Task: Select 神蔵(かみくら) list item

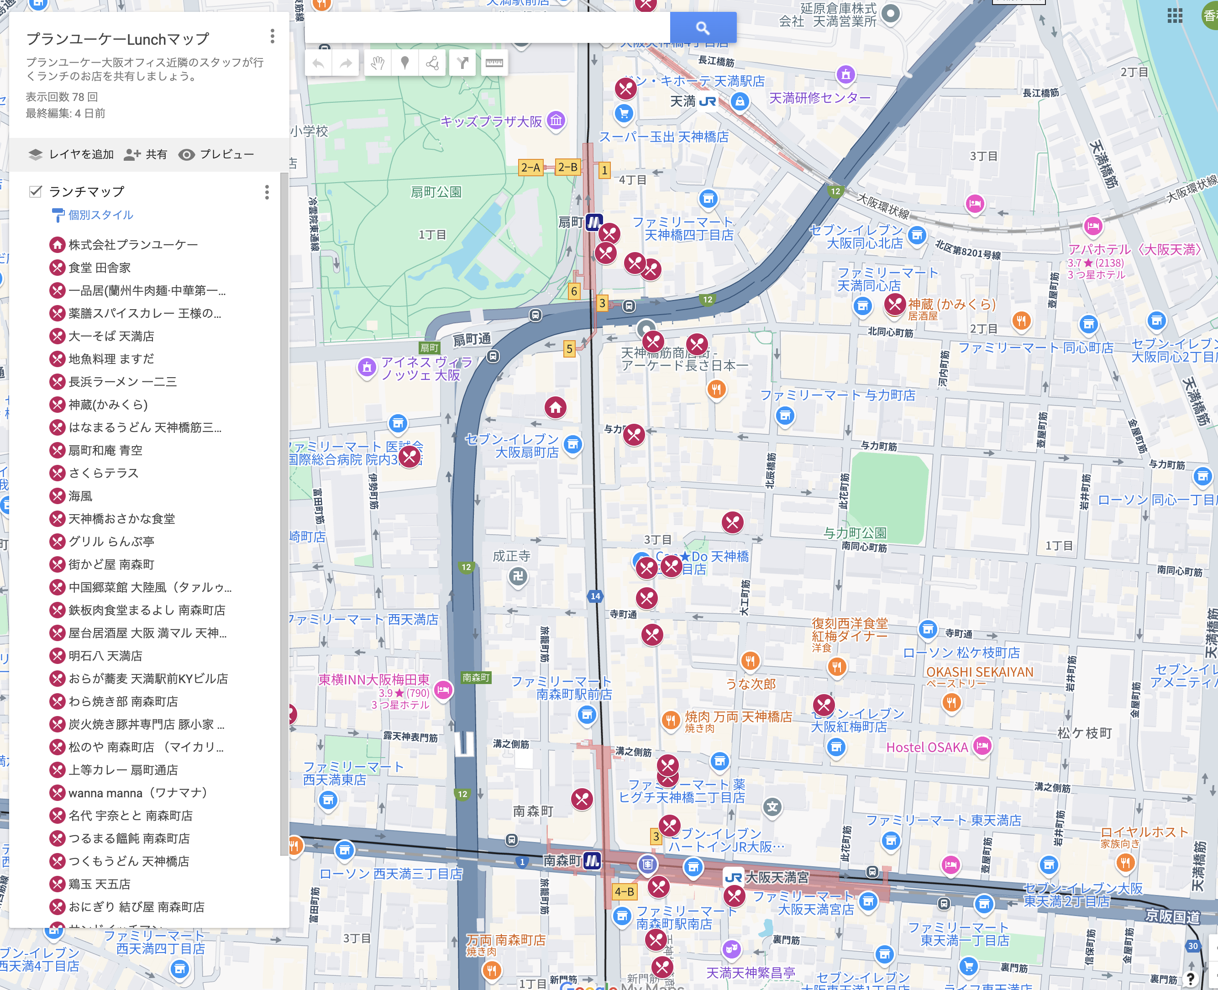Action: click(x=108, y=404)
